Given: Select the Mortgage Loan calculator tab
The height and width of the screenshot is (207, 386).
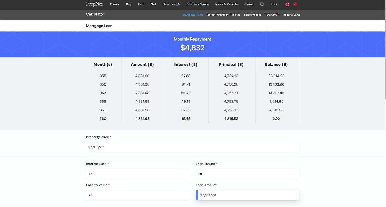Looking at the screenshot, I should click(x=192, y=15).
